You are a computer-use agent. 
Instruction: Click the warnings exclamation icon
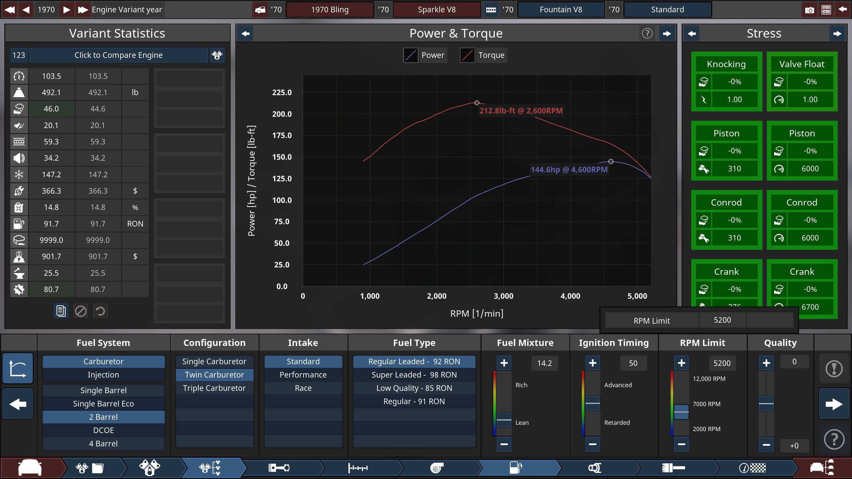(x=834, y=369)
